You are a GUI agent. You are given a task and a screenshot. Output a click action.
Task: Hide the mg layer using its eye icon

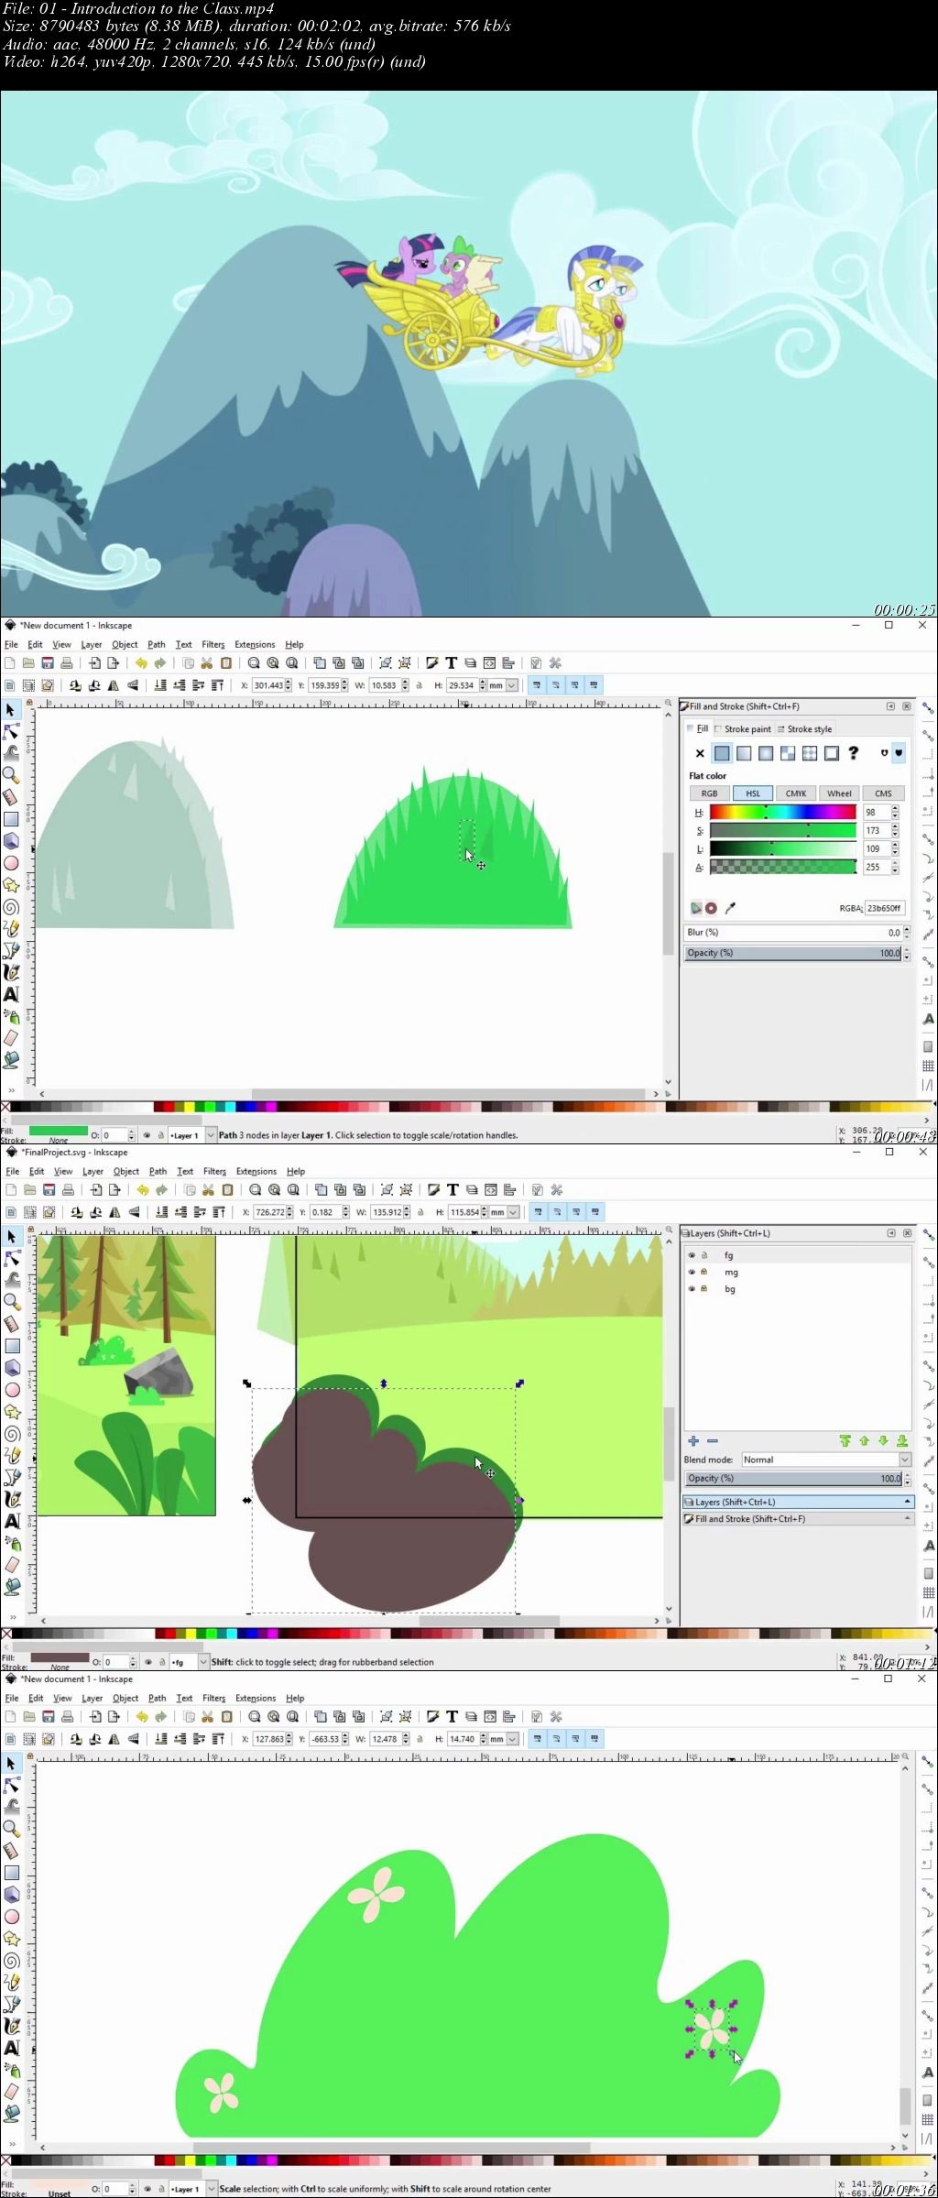[x=692, y=1272]
